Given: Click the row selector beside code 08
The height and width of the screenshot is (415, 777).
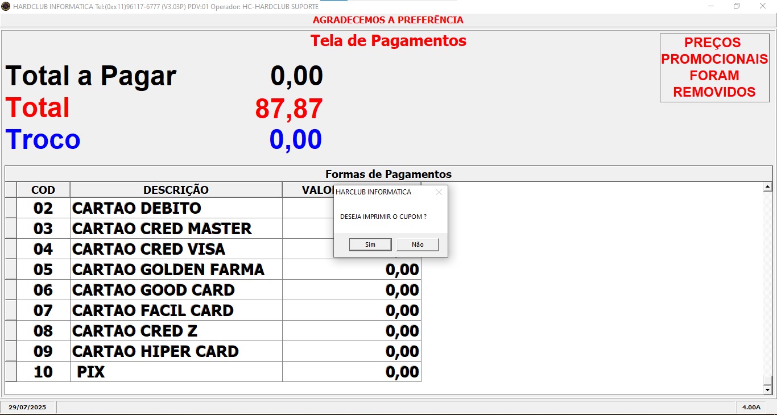Looking at the screenshot, I should pyautogui.click(x=11, y=331).
